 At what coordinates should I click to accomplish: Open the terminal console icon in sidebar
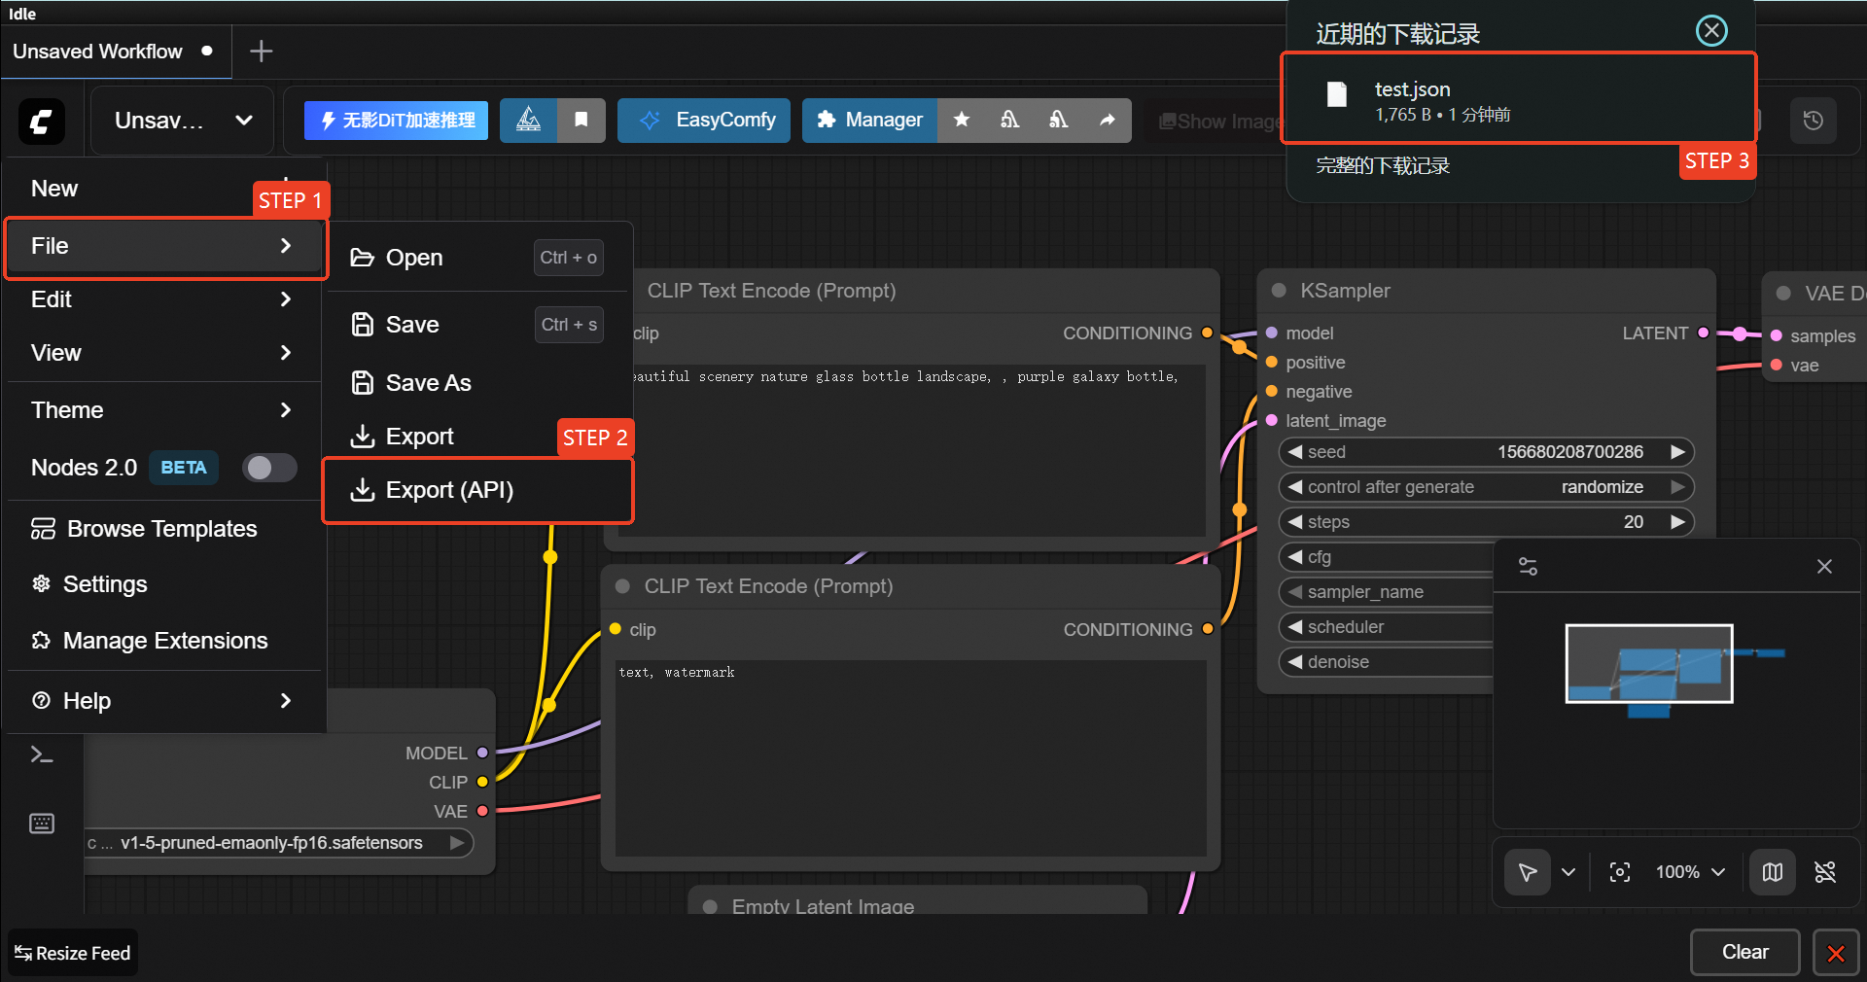coord(42,754)
